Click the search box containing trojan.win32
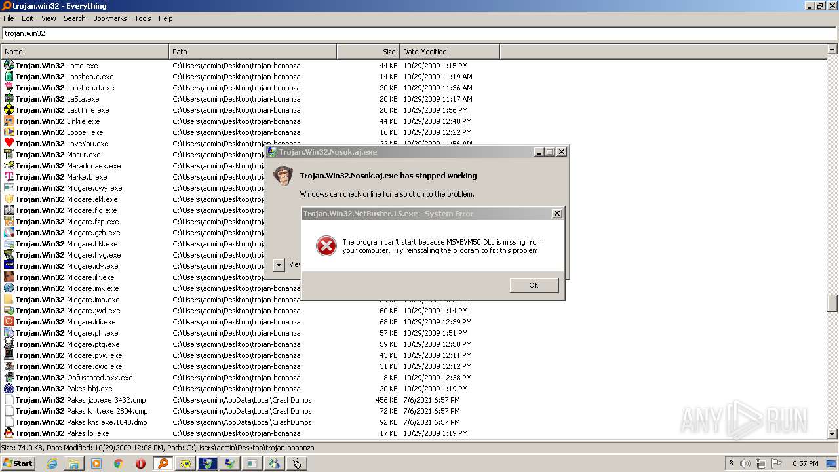The height and width of the screenshot is (472, 839). [x=419, y=33]
